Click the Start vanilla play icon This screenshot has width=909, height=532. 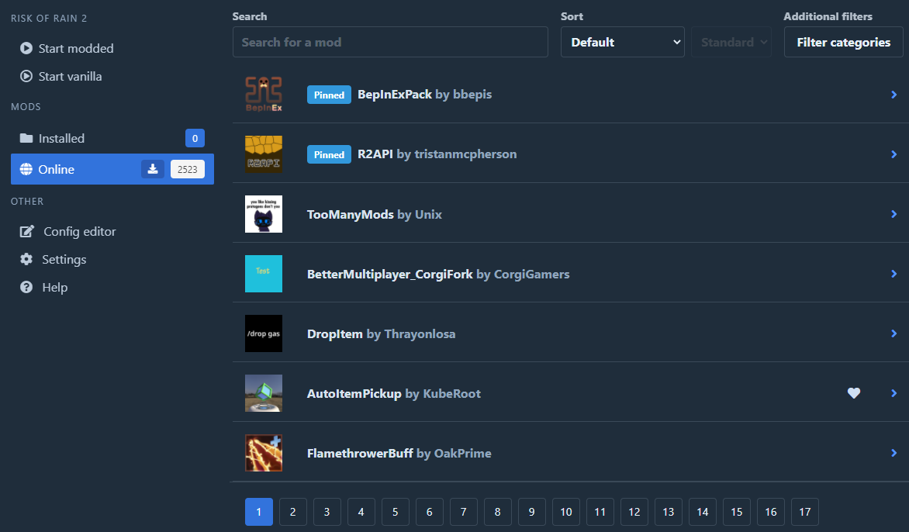point(26,76)
